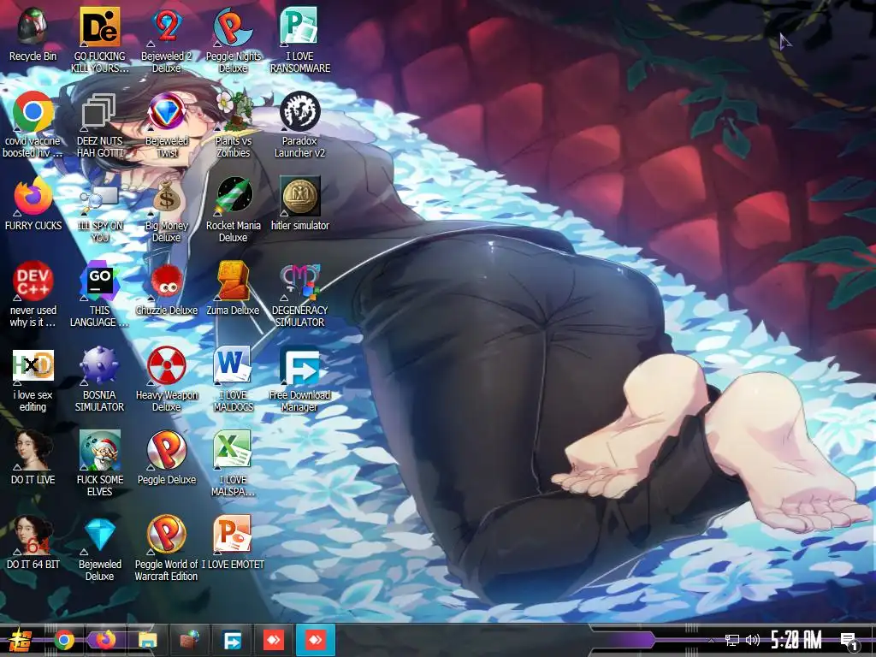This screenshot has width=876, height=657.
Task: Switch to the first red AnyDesk taskbar button
Action: click(x=274, y=640)
